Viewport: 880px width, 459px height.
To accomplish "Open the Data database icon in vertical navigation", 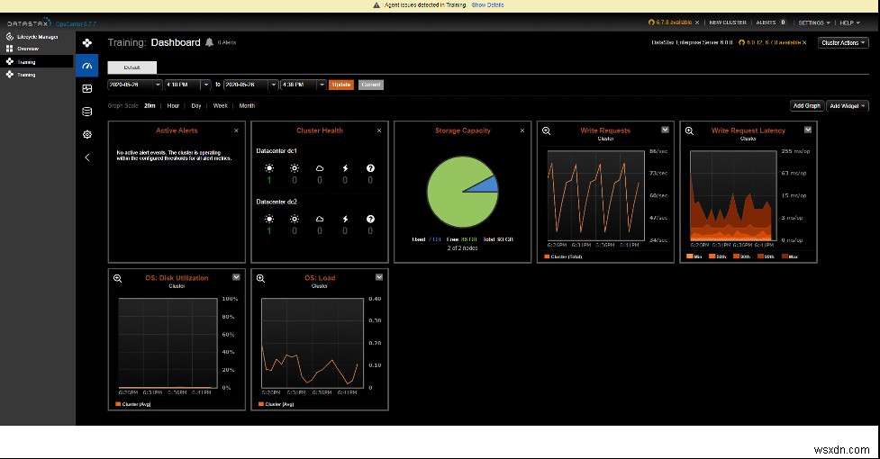I will coord(87,112).
